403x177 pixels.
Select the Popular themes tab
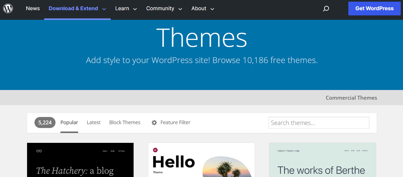69,122
